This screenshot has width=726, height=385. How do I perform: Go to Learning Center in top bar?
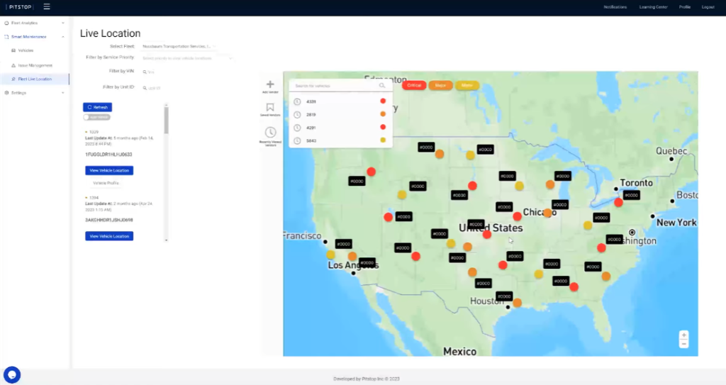pyautogui.click(x=652, y=6)
